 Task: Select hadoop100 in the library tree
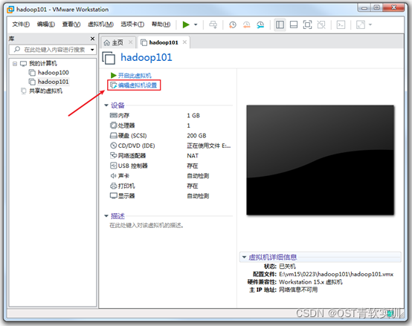coord(49,73)
